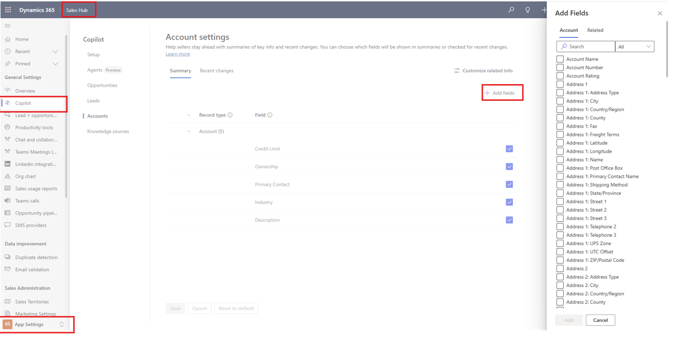Switch to the Related tab

595,30
